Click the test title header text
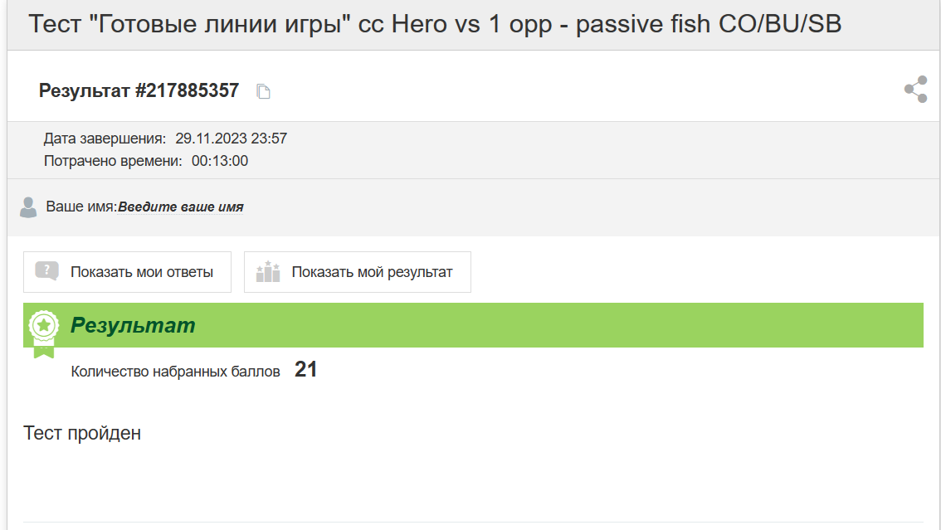This screenshot has height=530, width=941. click(x=435, y=24)
